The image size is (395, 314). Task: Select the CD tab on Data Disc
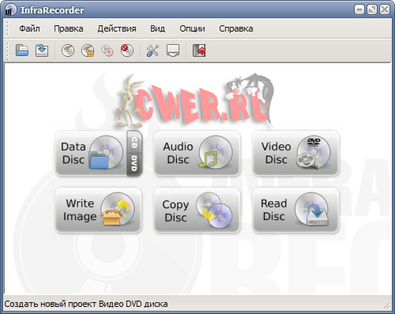pyautogui.click(x=134, y=142)
